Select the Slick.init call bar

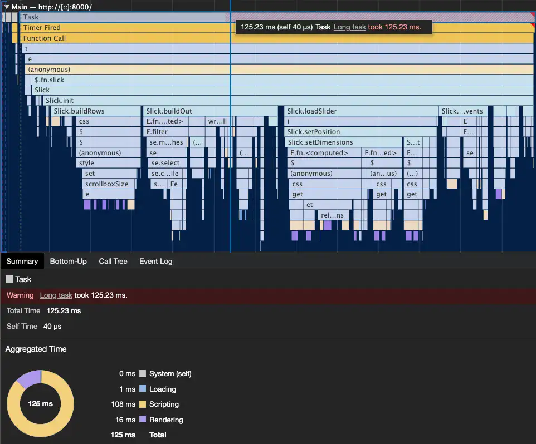coord(288,100)
